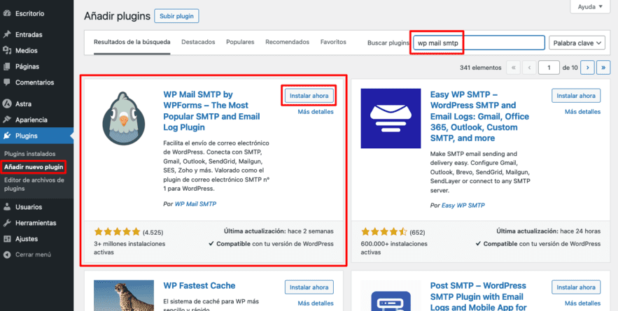Go to first results page button

[513, 68]
